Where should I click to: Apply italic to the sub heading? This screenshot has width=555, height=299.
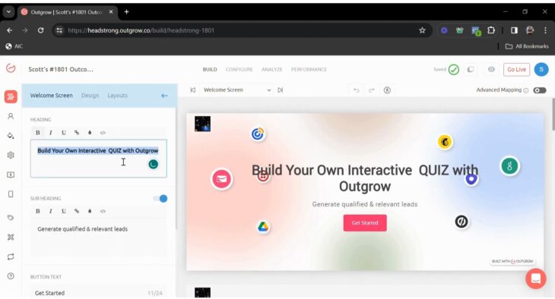[51, 211]
